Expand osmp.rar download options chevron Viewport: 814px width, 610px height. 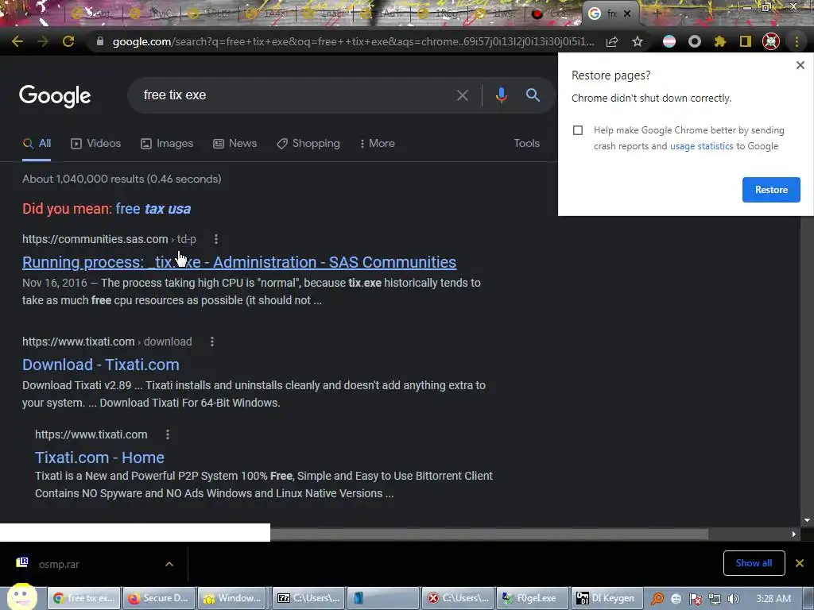tap(169, 564)
